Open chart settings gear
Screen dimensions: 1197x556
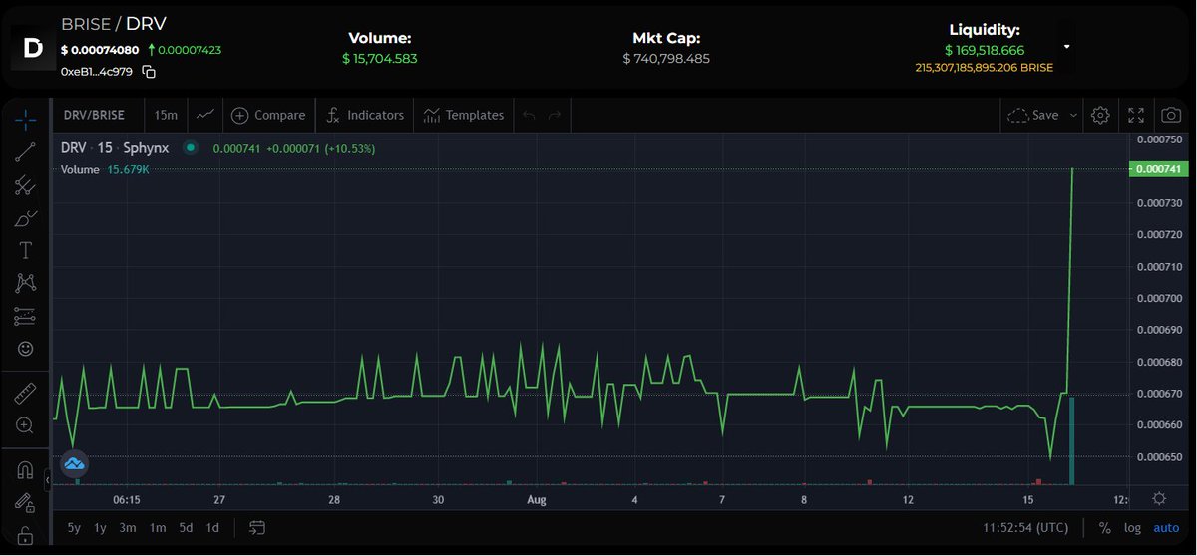pos(1100,115)
